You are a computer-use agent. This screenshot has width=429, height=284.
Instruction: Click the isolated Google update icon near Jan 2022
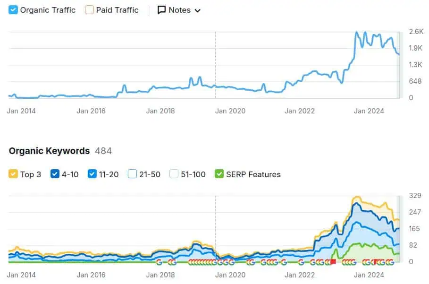301,262
